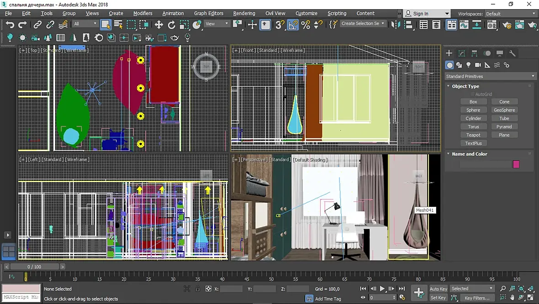Choose Cameras category icon

478,65
